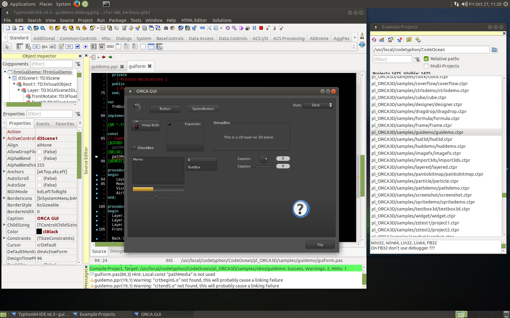Screen dimensions: 510x318
Task: Collapse the Root1 tree node
Action: pyautogui.click(x=14, y=84)
